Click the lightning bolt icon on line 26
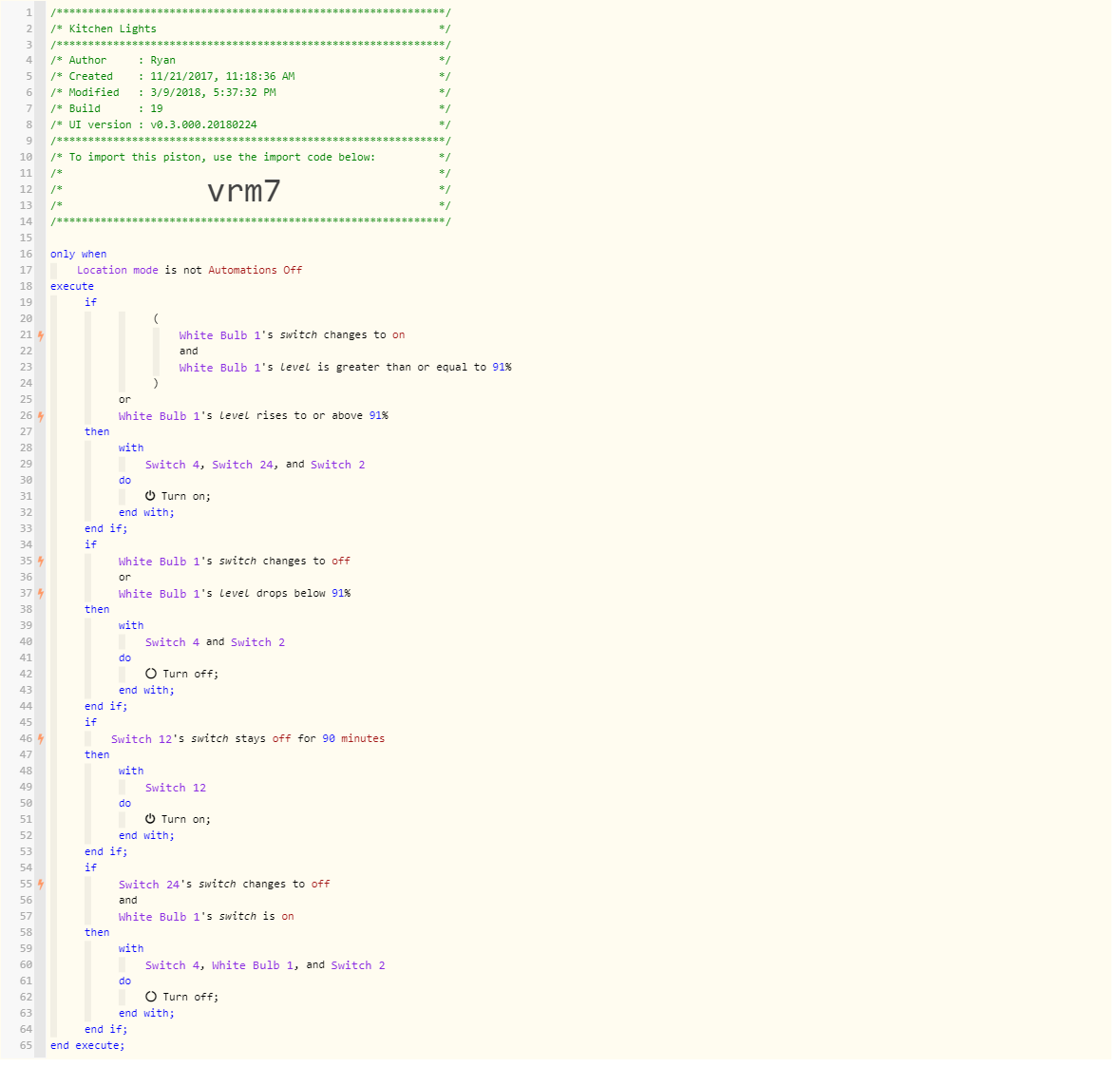This screenshot has height=1067, width=1119. tap(41, 416)
